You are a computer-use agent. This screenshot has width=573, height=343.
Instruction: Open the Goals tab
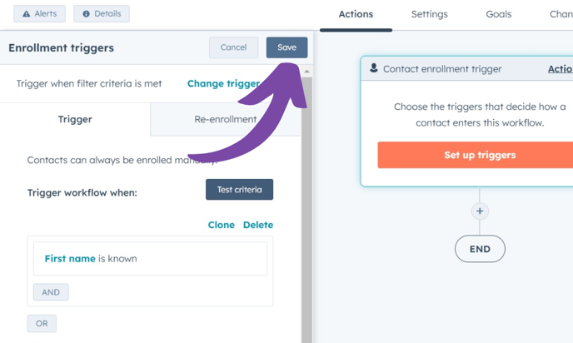[498, 14]
